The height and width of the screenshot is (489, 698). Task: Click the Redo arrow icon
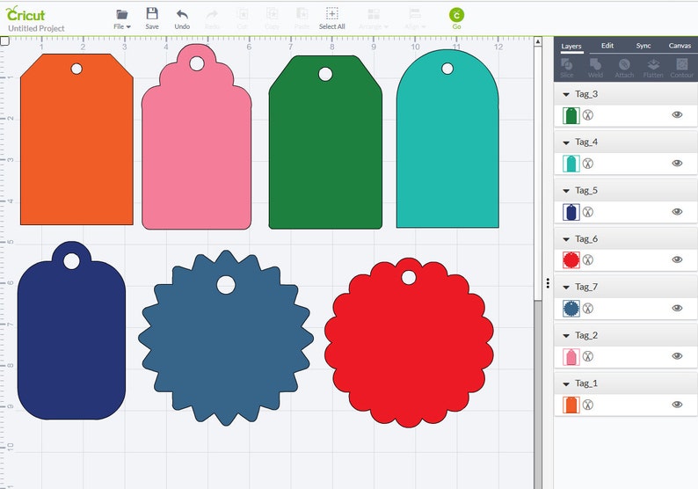213,15
